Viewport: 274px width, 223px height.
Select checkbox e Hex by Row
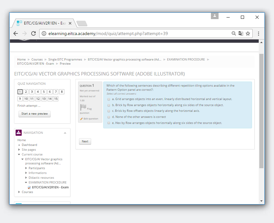tap(109, 123)
